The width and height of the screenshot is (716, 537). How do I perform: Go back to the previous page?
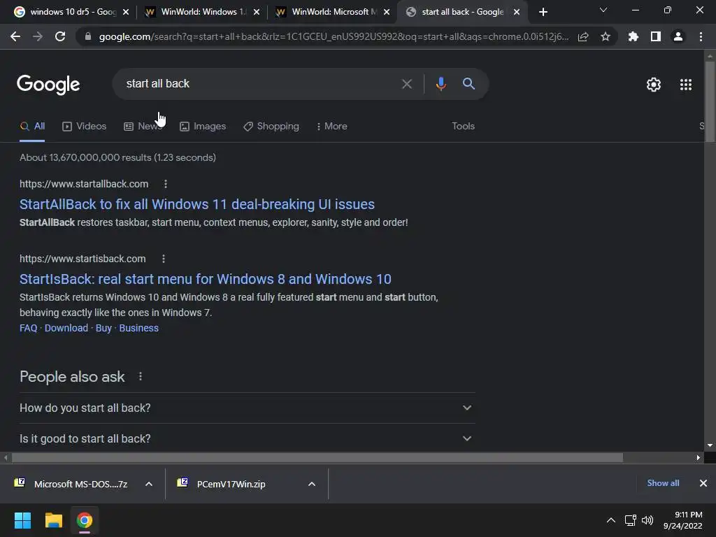point(15,36)
